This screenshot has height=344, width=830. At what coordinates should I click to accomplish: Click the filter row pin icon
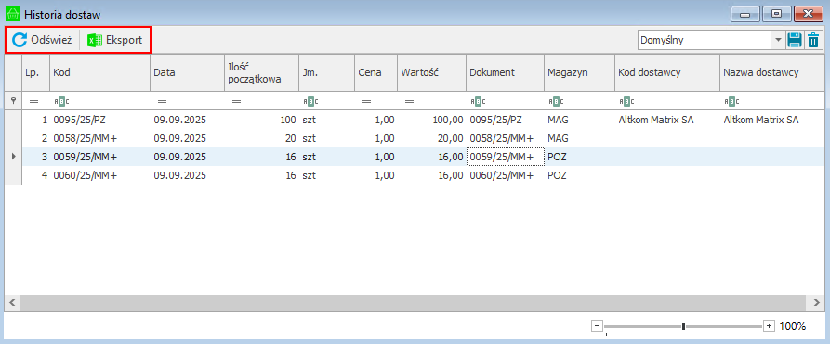pos(13,100)
